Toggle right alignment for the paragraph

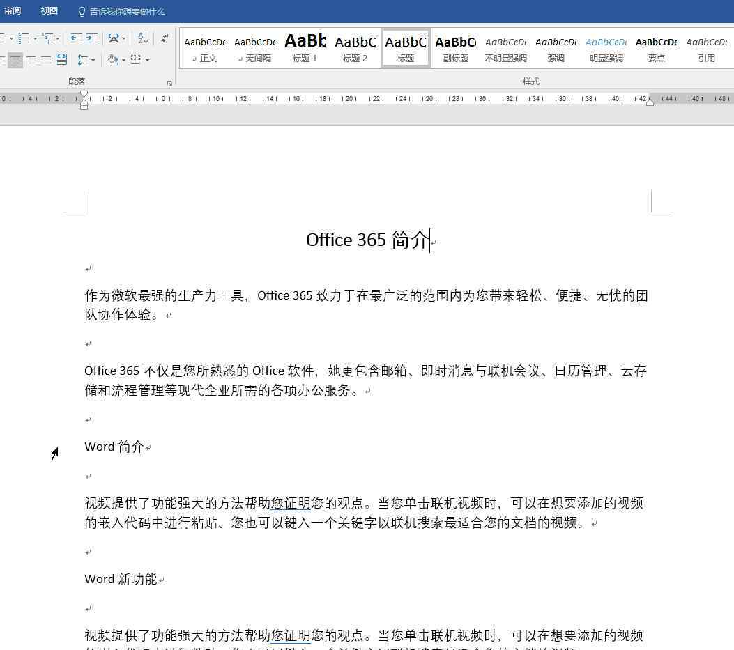31,60
